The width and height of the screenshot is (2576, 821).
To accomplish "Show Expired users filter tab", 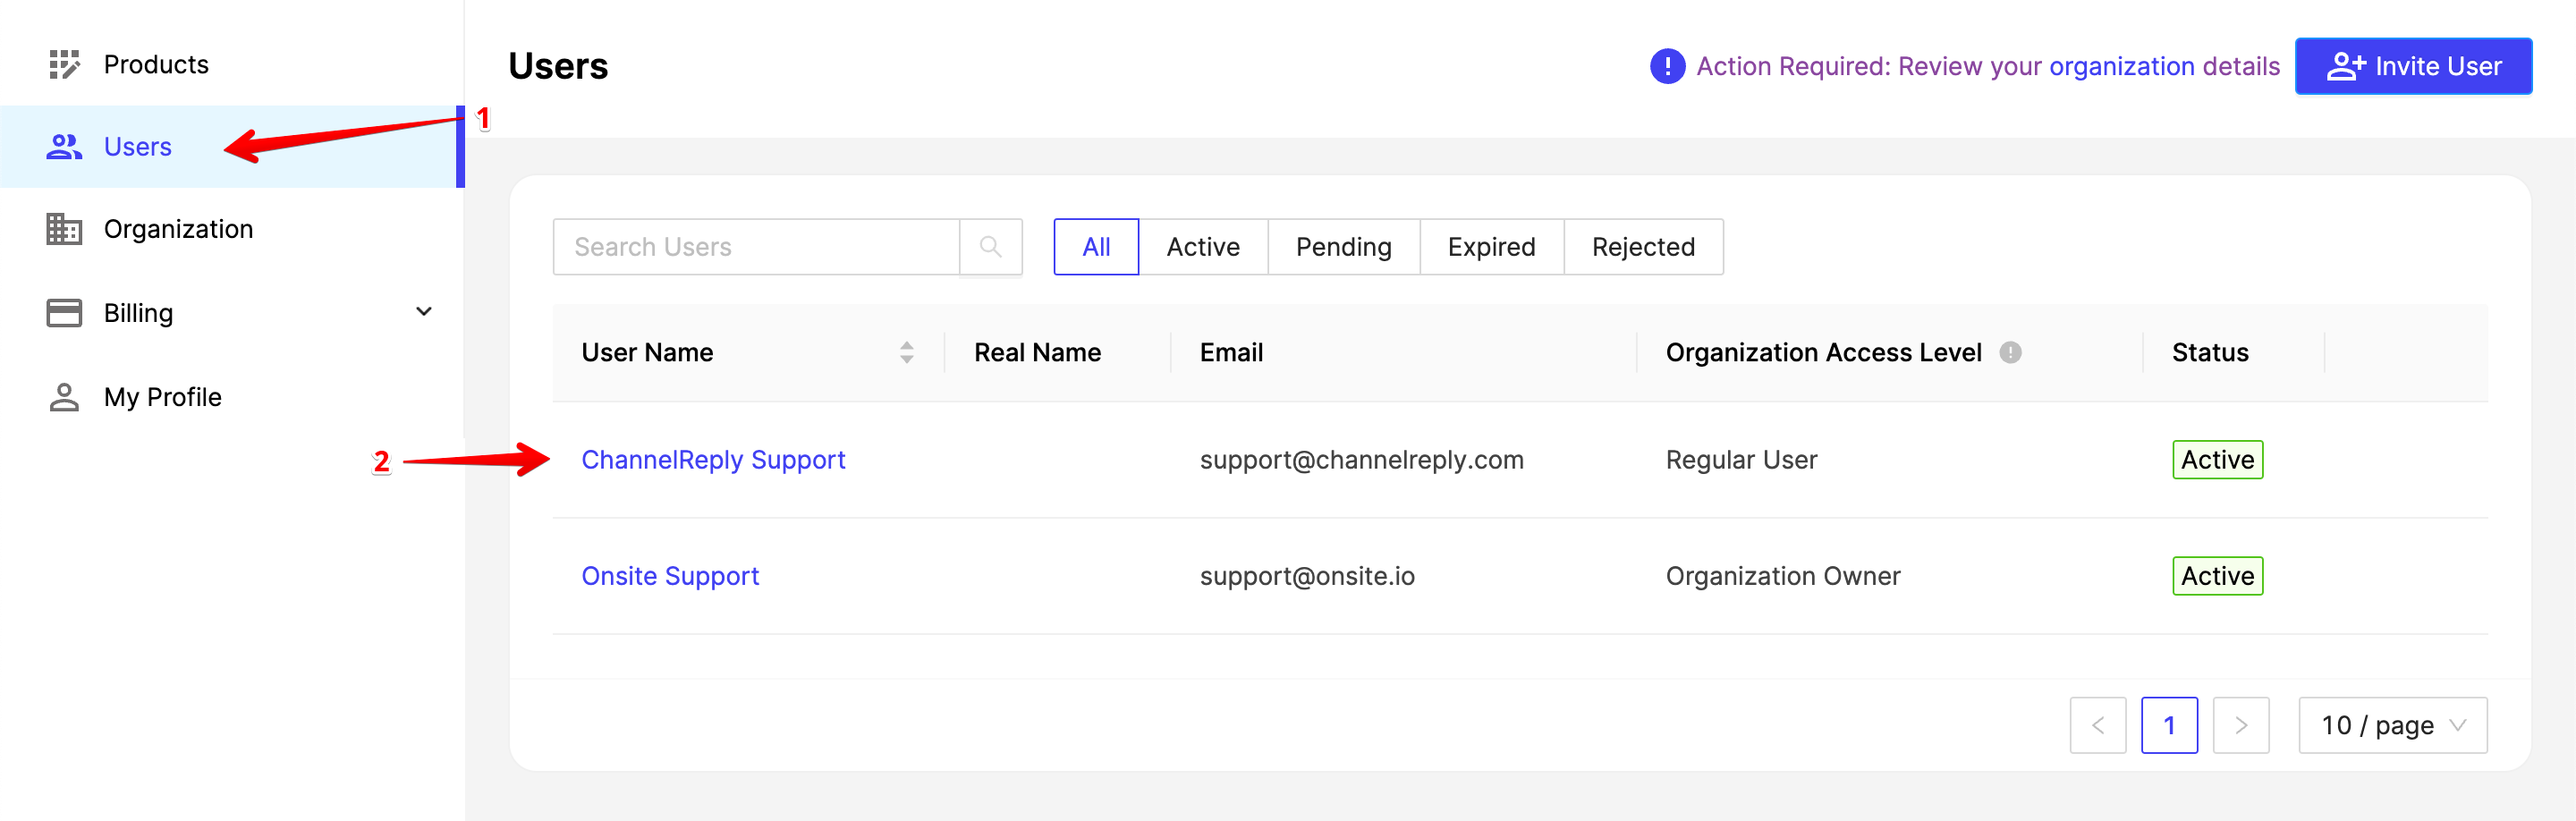I will (x=1491, y=247).
